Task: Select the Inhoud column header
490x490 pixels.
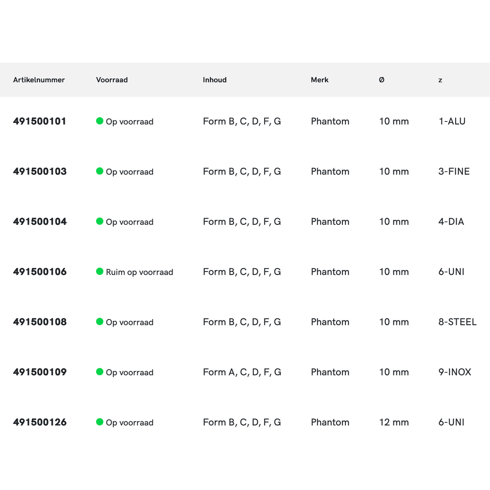Action: point(215,80)
